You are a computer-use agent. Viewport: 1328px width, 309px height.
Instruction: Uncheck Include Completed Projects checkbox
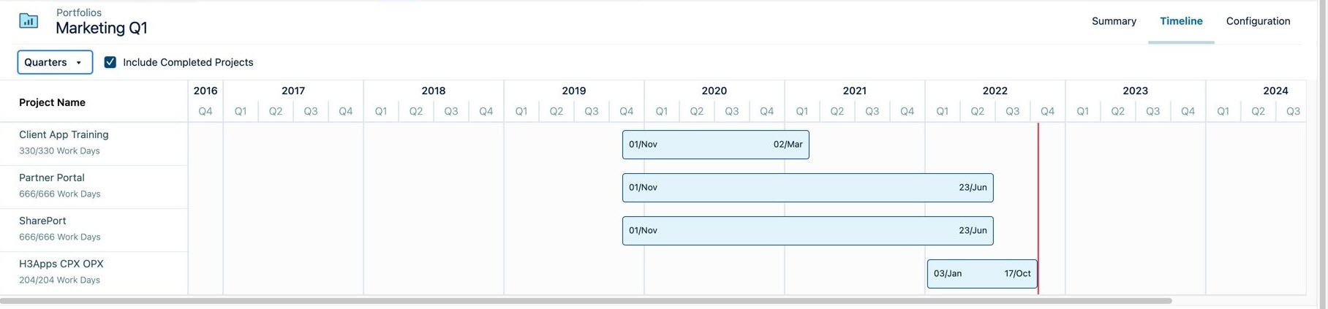point(110,62)
